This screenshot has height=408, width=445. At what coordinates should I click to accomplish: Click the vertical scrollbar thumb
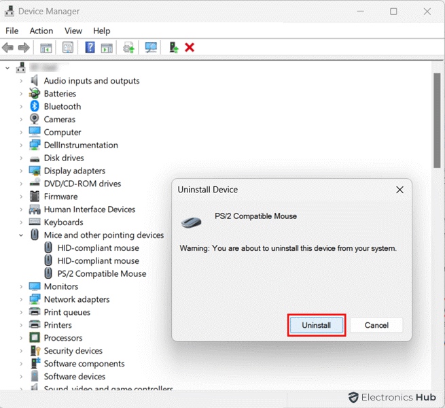437,120
